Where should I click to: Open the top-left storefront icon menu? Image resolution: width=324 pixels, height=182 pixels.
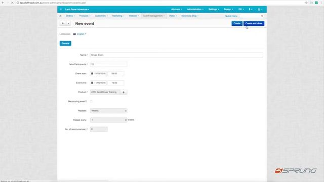[61, 9]
